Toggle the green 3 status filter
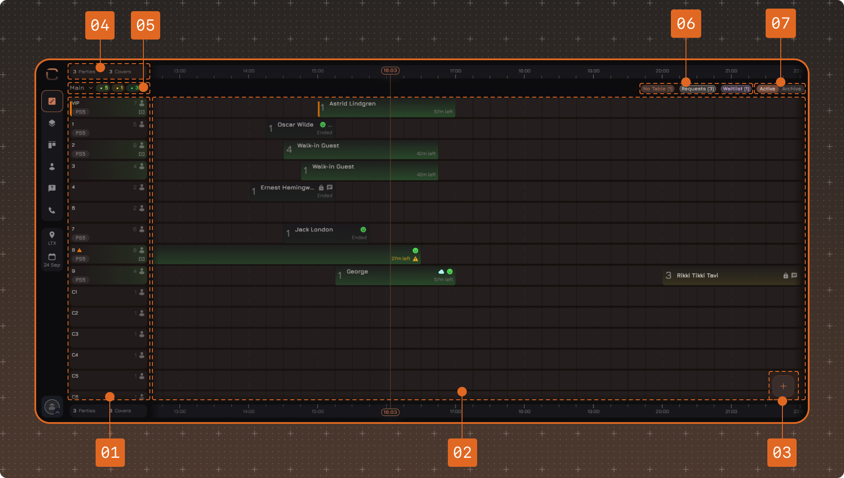Image resolution: width=844 pixels, height=478 pixels. tap(134, 88)
